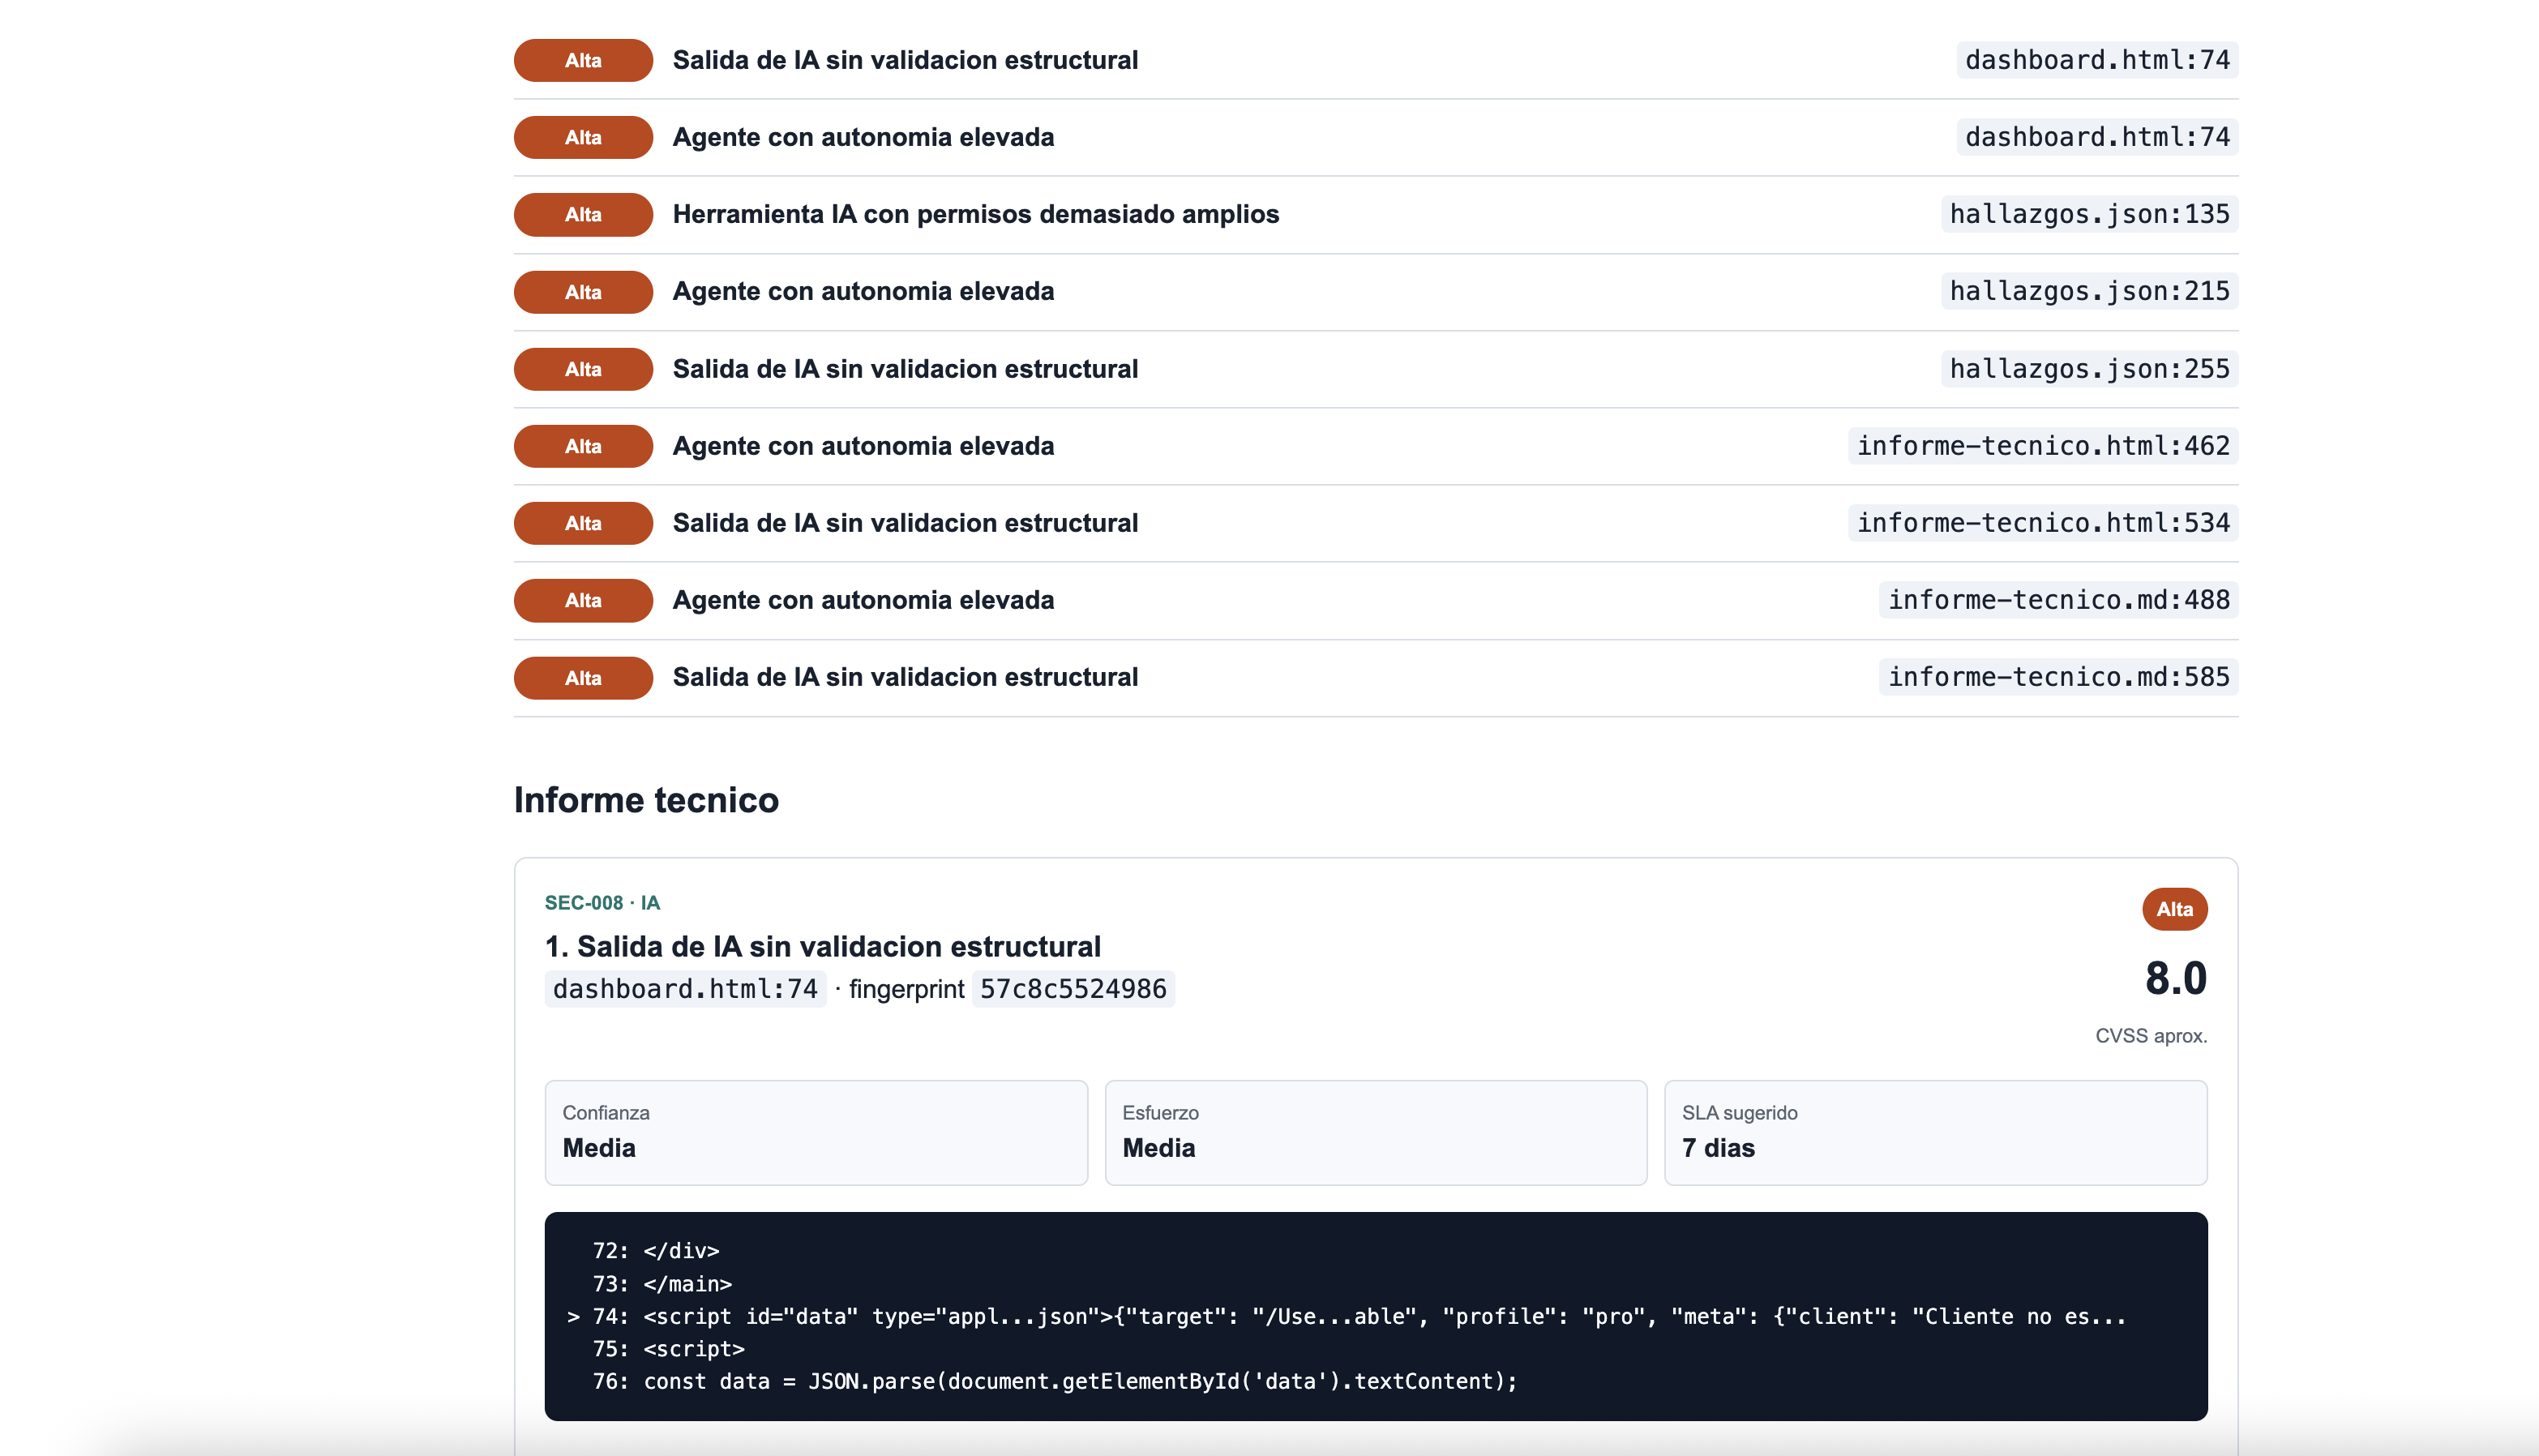2539x1456 pixels.
Task: Select the 'Salida de IA' title at informe-tecnico.md:585
Action: pyautogui.click(x=905, y=677)
